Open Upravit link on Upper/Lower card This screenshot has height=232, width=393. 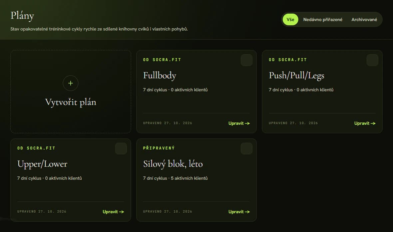click(x=113, y=212)
